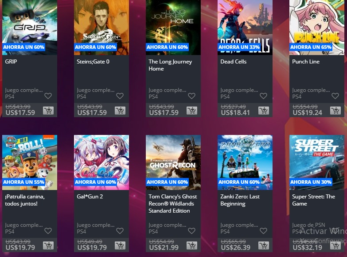The width and height of the screenshot is (347, 257).
Task: Add Dead Cells to the cart
Action: (263, 111)
